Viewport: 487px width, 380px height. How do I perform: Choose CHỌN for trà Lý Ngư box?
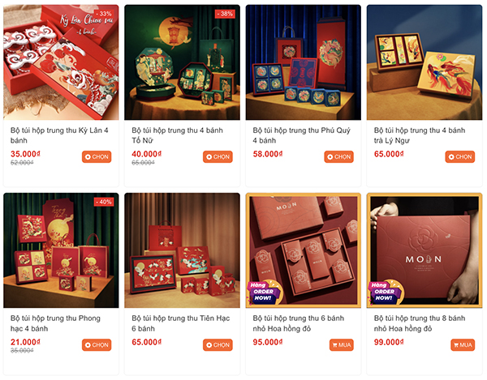(460, 157)
